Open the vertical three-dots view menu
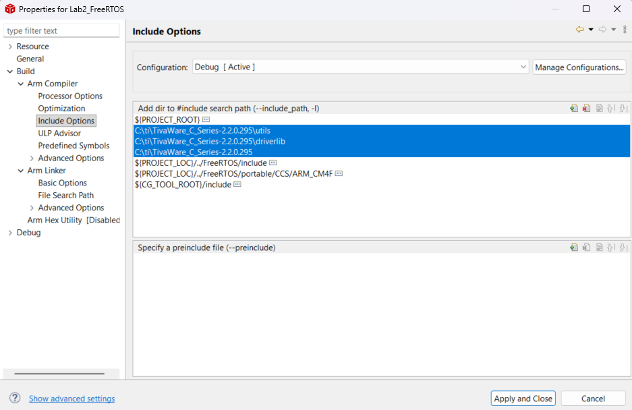Viewport: 632px width, 410px height. (x=625, y=30)
